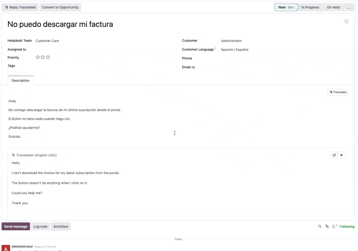The height and width of the screenshot is (251, 358).
Task: Refresh the English translation
Action: [x=334, y=155]
